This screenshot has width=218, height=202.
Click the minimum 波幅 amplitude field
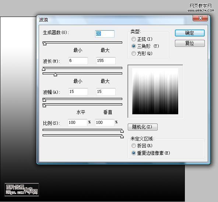(78, 92)
